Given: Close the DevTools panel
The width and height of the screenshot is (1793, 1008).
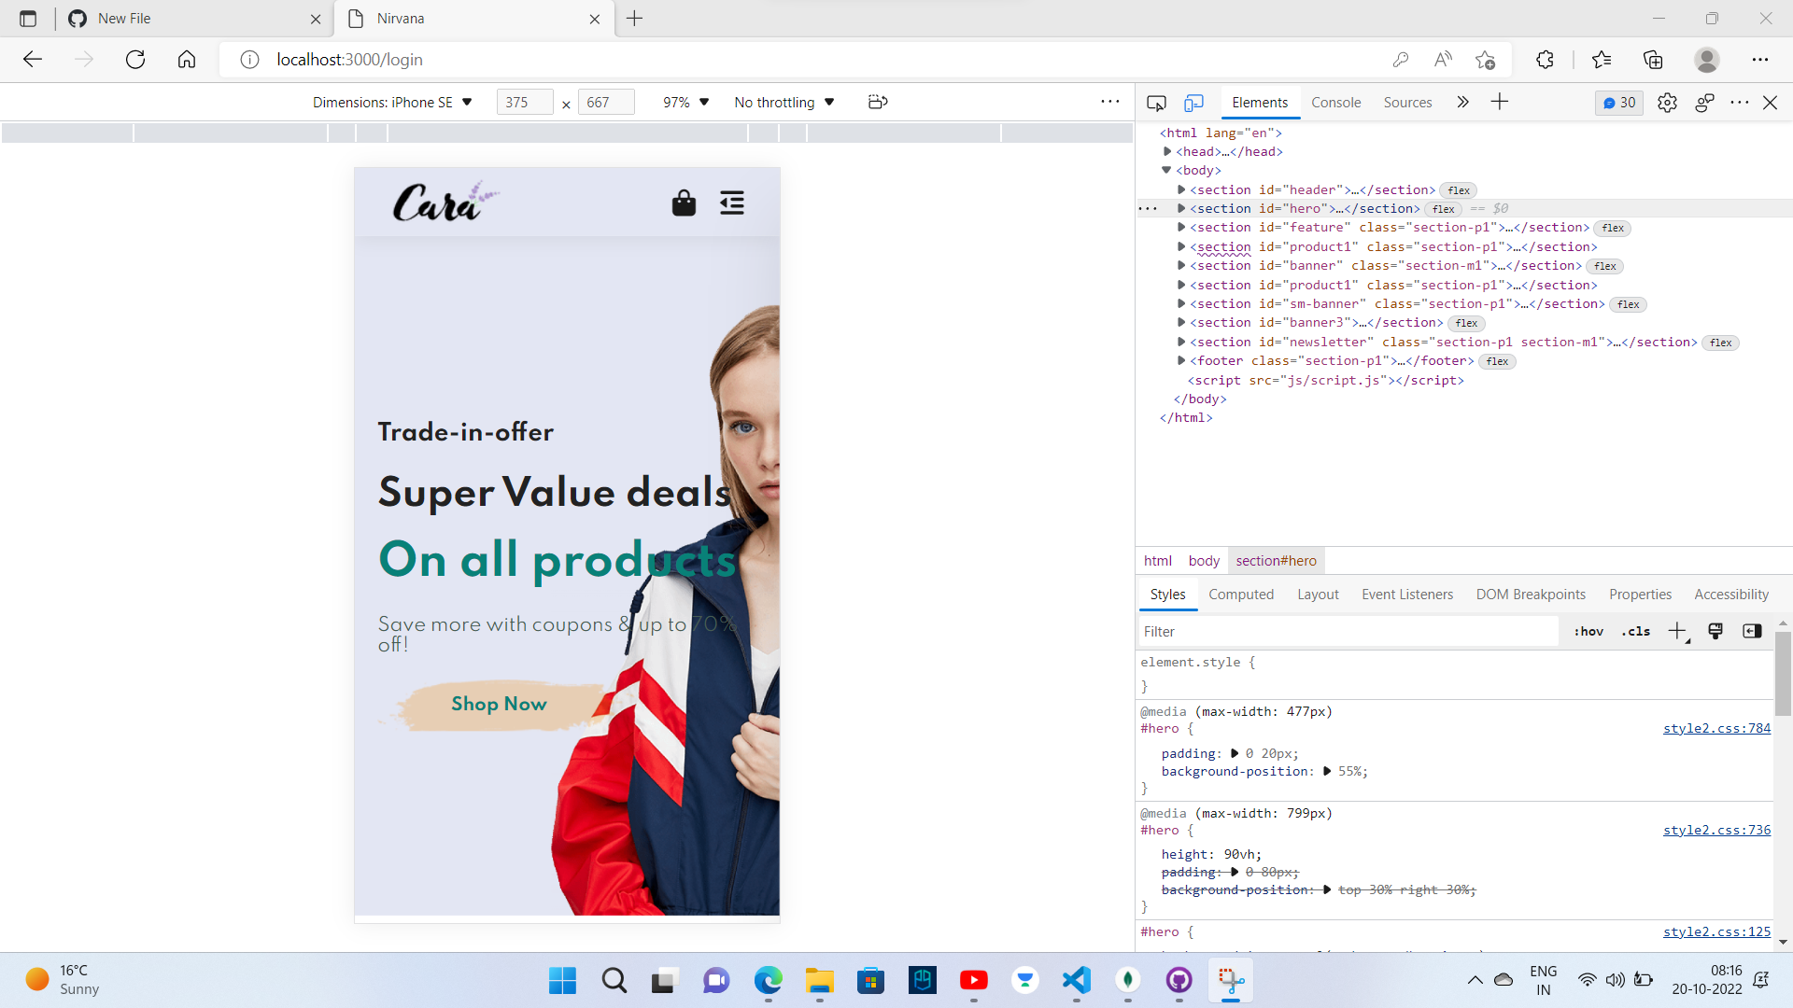Looking at the screenshot, I should [1770, 103].
